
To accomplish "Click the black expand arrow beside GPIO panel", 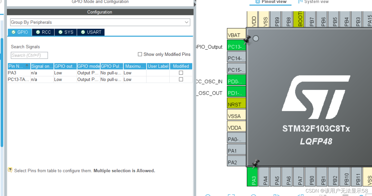I will 195,4.
